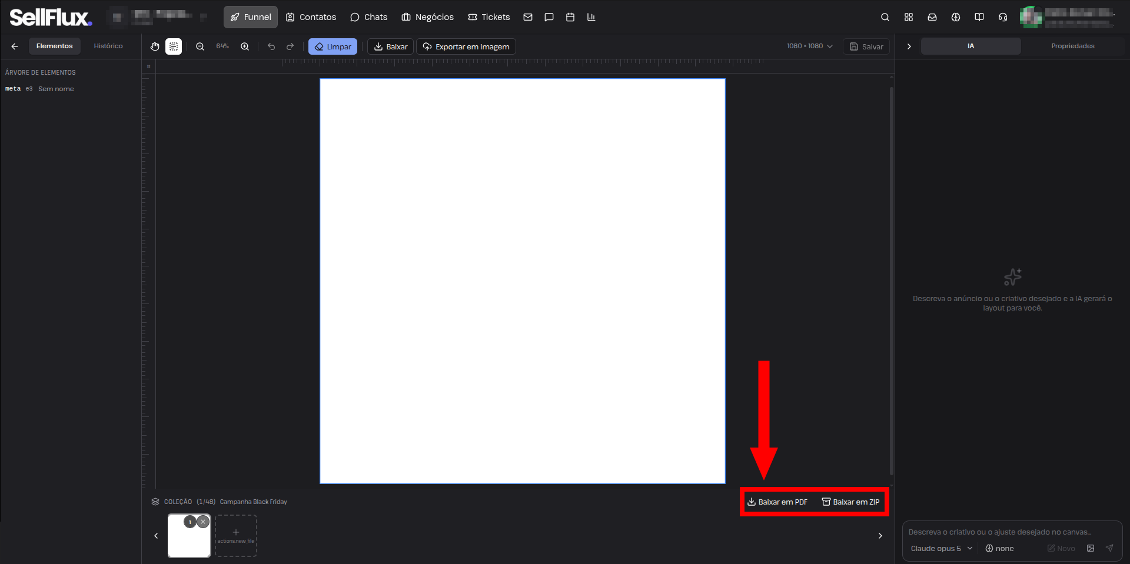1130x564 pixels.
Task: Open the apps grid icon
Action: click(x=909, y=17)
